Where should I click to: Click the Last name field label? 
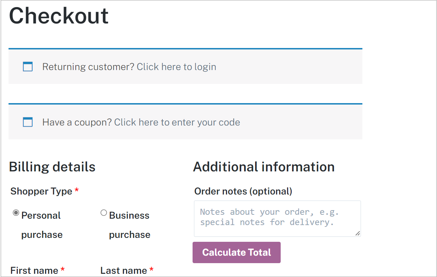[x=124, y=271]
